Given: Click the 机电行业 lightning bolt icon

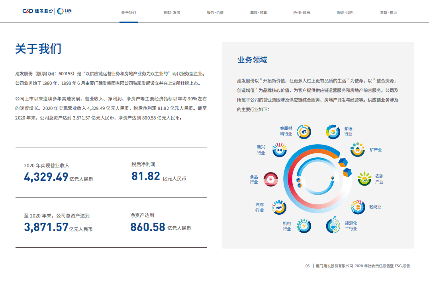Looking at the screenshot, I should click(304, 226).
